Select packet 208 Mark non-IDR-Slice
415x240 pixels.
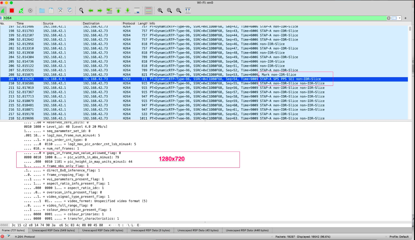[204, 75]
